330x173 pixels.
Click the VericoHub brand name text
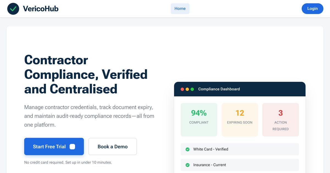pyautogui.click(x=40, y=9)
